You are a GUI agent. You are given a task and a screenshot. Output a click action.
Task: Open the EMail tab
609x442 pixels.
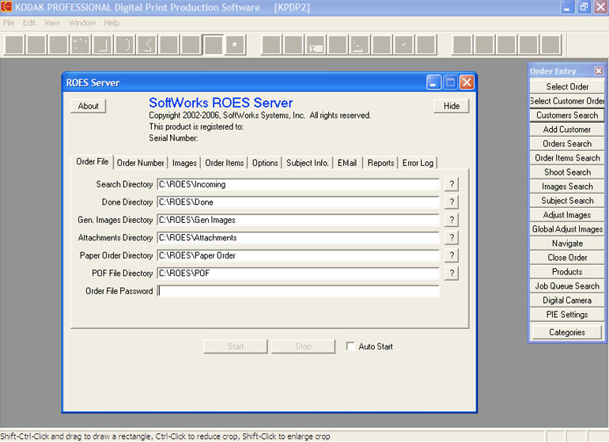(347, 163)
